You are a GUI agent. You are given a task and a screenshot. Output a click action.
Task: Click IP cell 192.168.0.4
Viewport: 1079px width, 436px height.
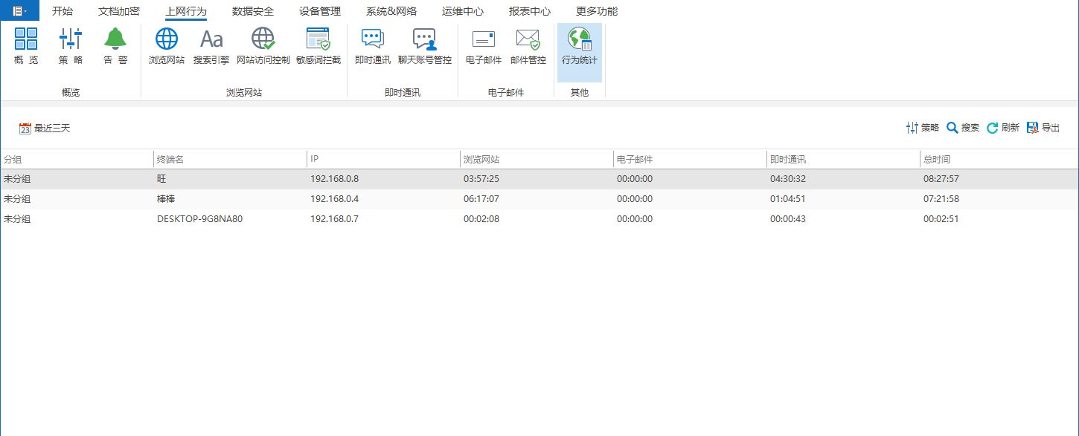point(334,199)
